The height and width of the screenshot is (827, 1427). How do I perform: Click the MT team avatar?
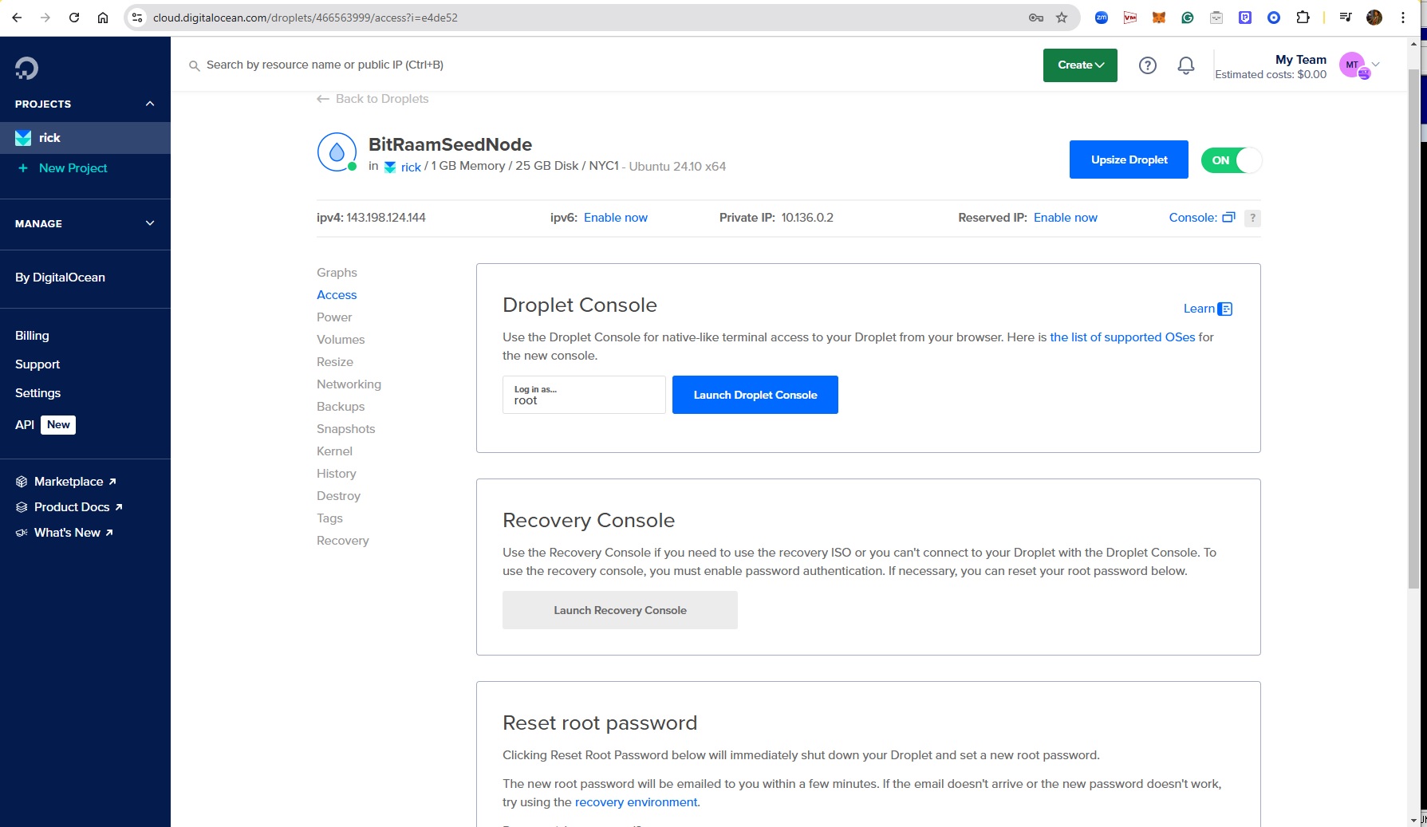[1353, 65]
